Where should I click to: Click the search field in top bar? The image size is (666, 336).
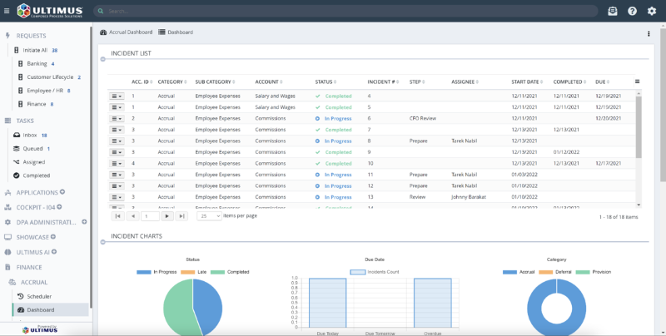tap(345, 11)
